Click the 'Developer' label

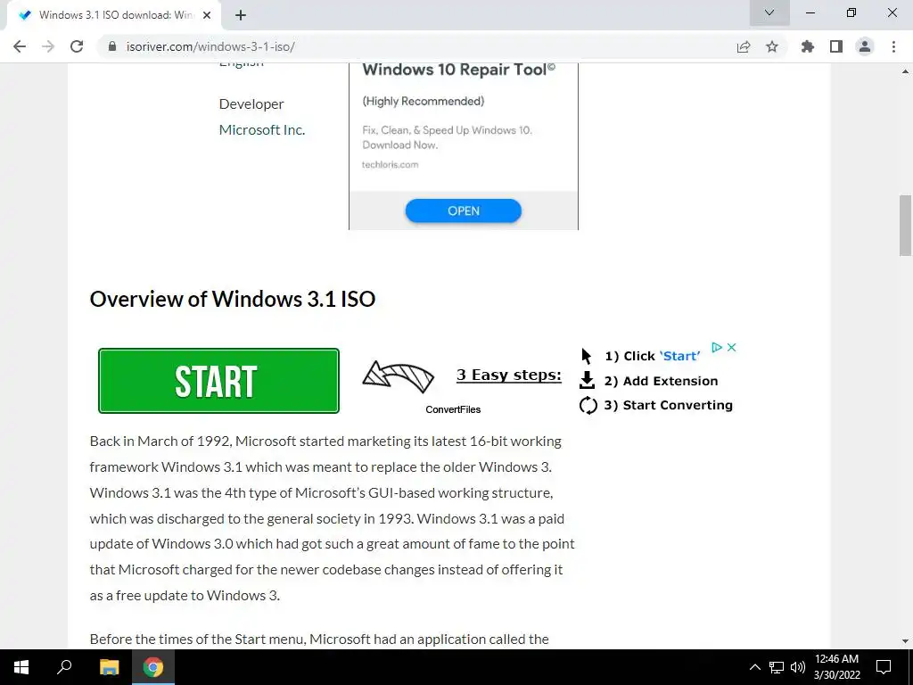(251, 103)
